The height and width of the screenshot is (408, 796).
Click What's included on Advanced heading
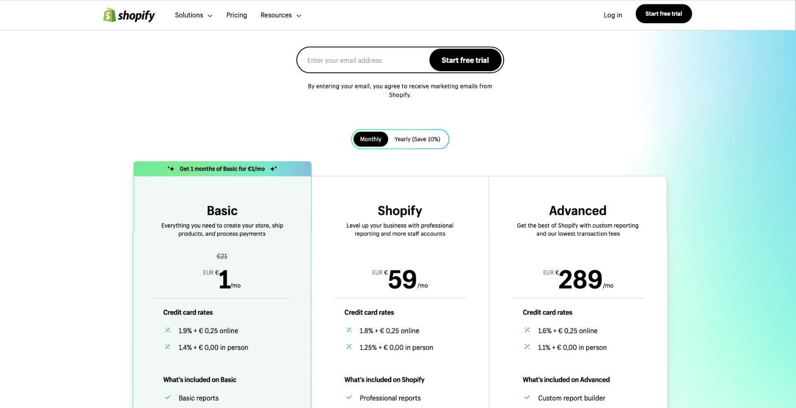566,379
